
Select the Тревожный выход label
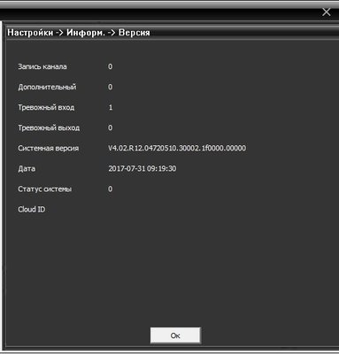49,127
